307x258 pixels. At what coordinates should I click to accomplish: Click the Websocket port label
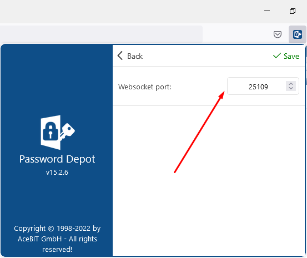pos(144,87)
